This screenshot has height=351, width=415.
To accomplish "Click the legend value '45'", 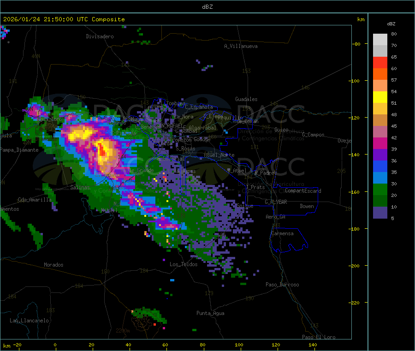I will [x=394, y=126].
